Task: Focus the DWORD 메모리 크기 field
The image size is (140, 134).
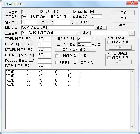Action: click(45, 50)
